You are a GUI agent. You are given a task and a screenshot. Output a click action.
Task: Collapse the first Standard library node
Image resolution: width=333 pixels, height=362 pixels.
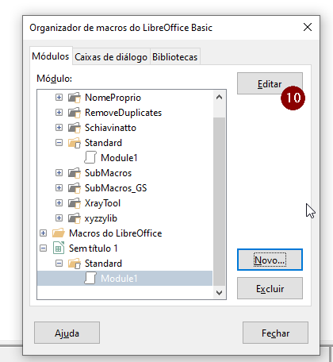coord(59,143)
